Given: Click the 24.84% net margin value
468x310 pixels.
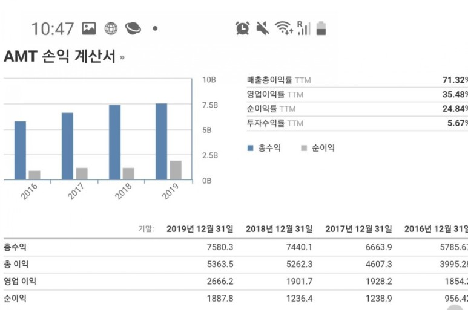Looking at the screenshot, I should coord(455,109).
